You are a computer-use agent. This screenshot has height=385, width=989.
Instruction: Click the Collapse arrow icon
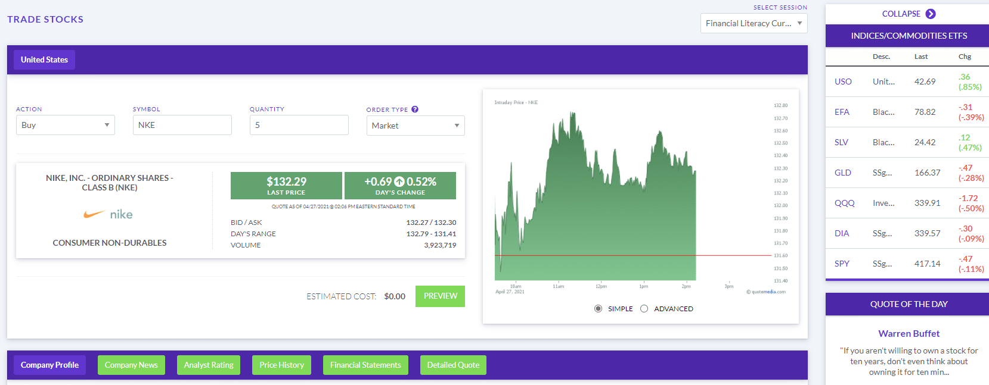(x=931, y=14)
